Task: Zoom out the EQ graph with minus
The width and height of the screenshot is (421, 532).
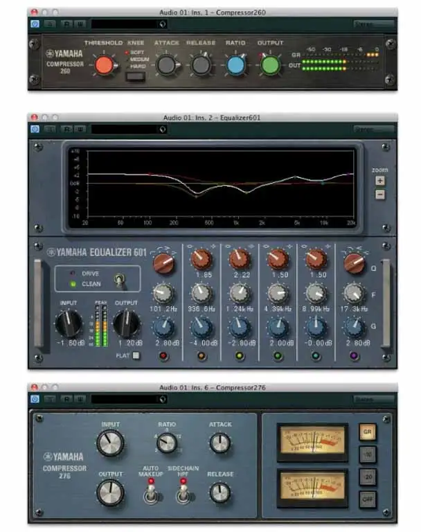Action: (x=380, y=195)
